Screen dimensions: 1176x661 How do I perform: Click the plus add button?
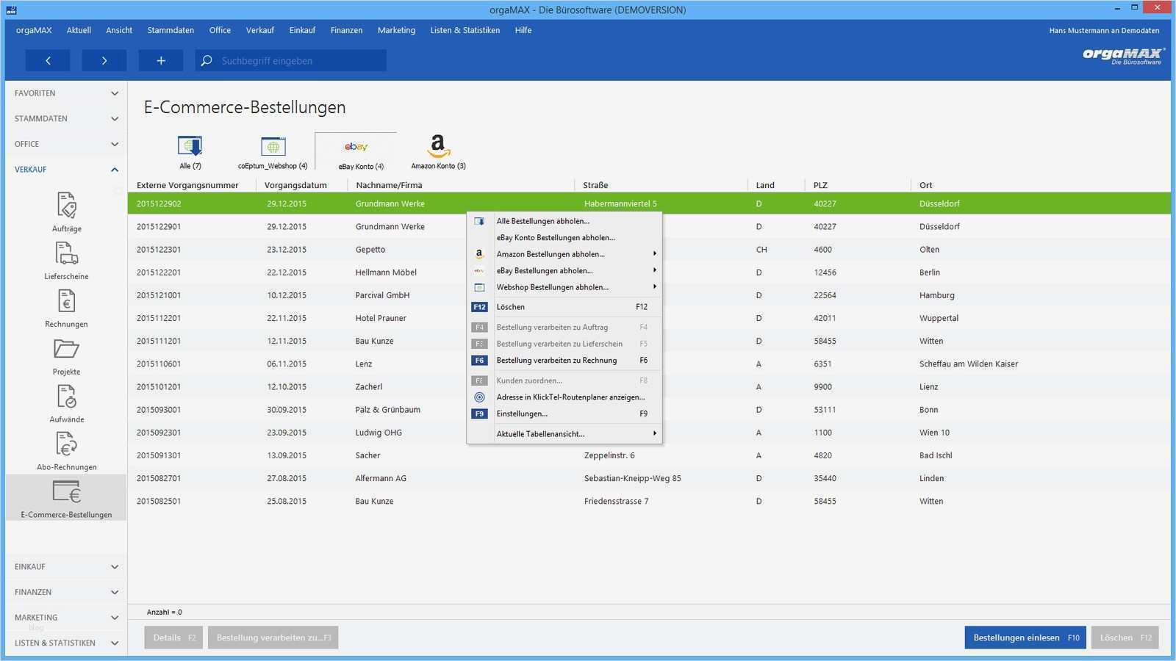click(x=161, y=60)
